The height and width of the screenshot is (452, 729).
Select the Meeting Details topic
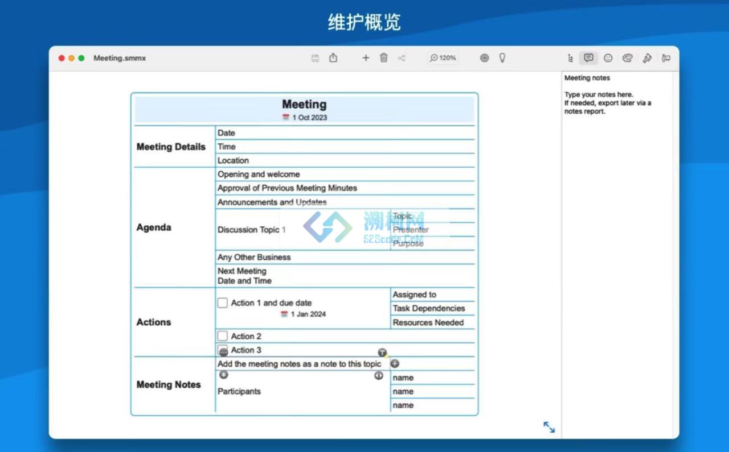point(171,147)
